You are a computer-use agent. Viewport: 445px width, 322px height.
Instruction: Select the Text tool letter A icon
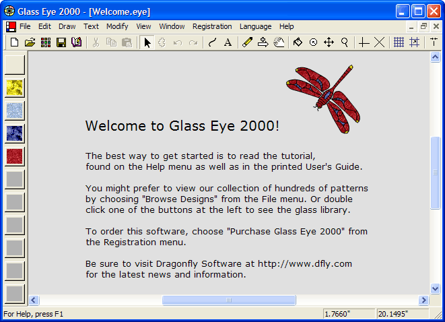tap(228, 42)
